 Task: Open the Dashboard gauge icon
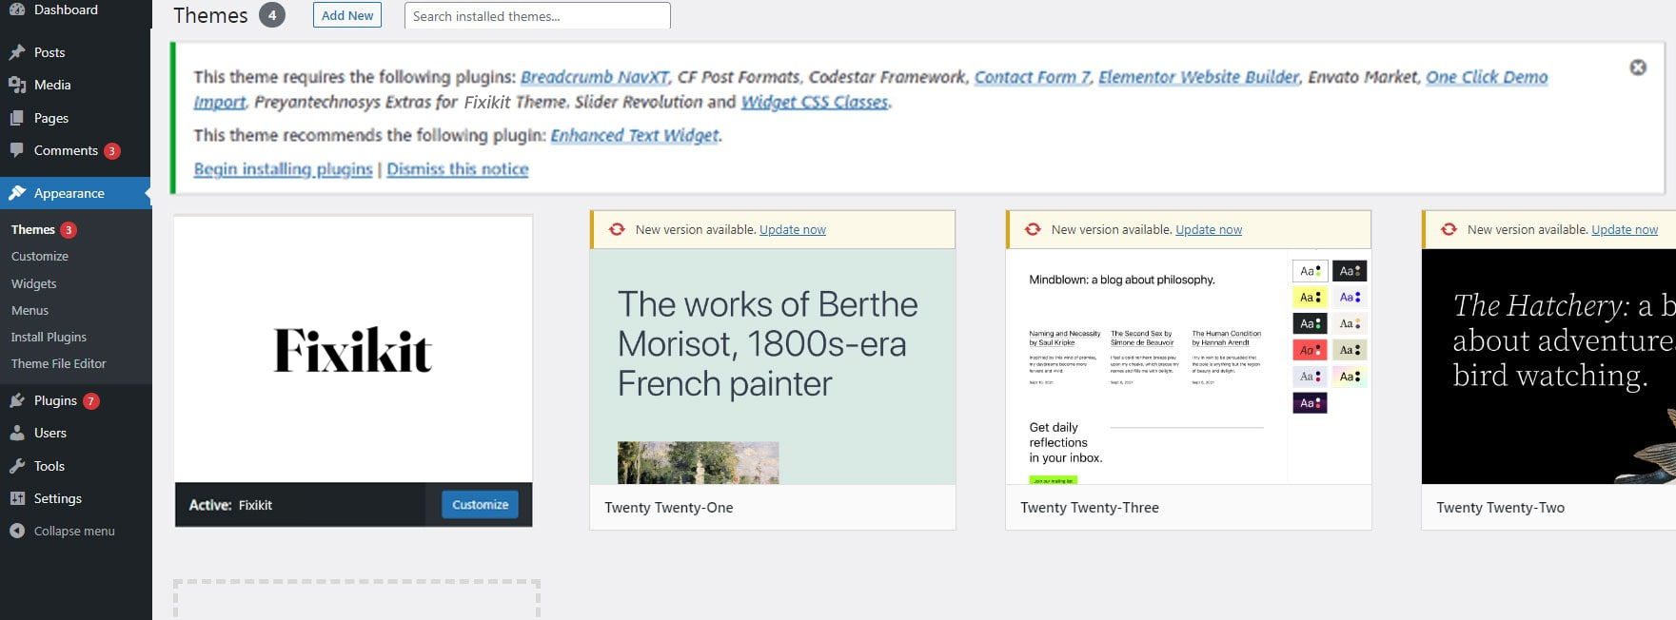pyautogui.click(x=17, y=10)
